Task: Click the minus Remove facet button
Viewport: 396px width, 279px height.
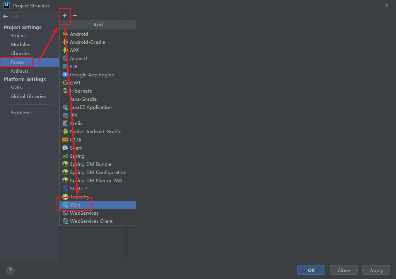Action: pos(75,16)
